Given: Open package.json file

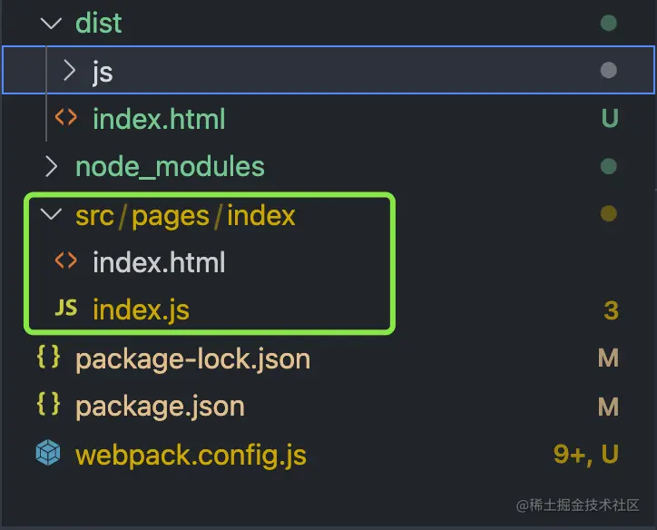Looking at the screenshot, I should 160,405.
